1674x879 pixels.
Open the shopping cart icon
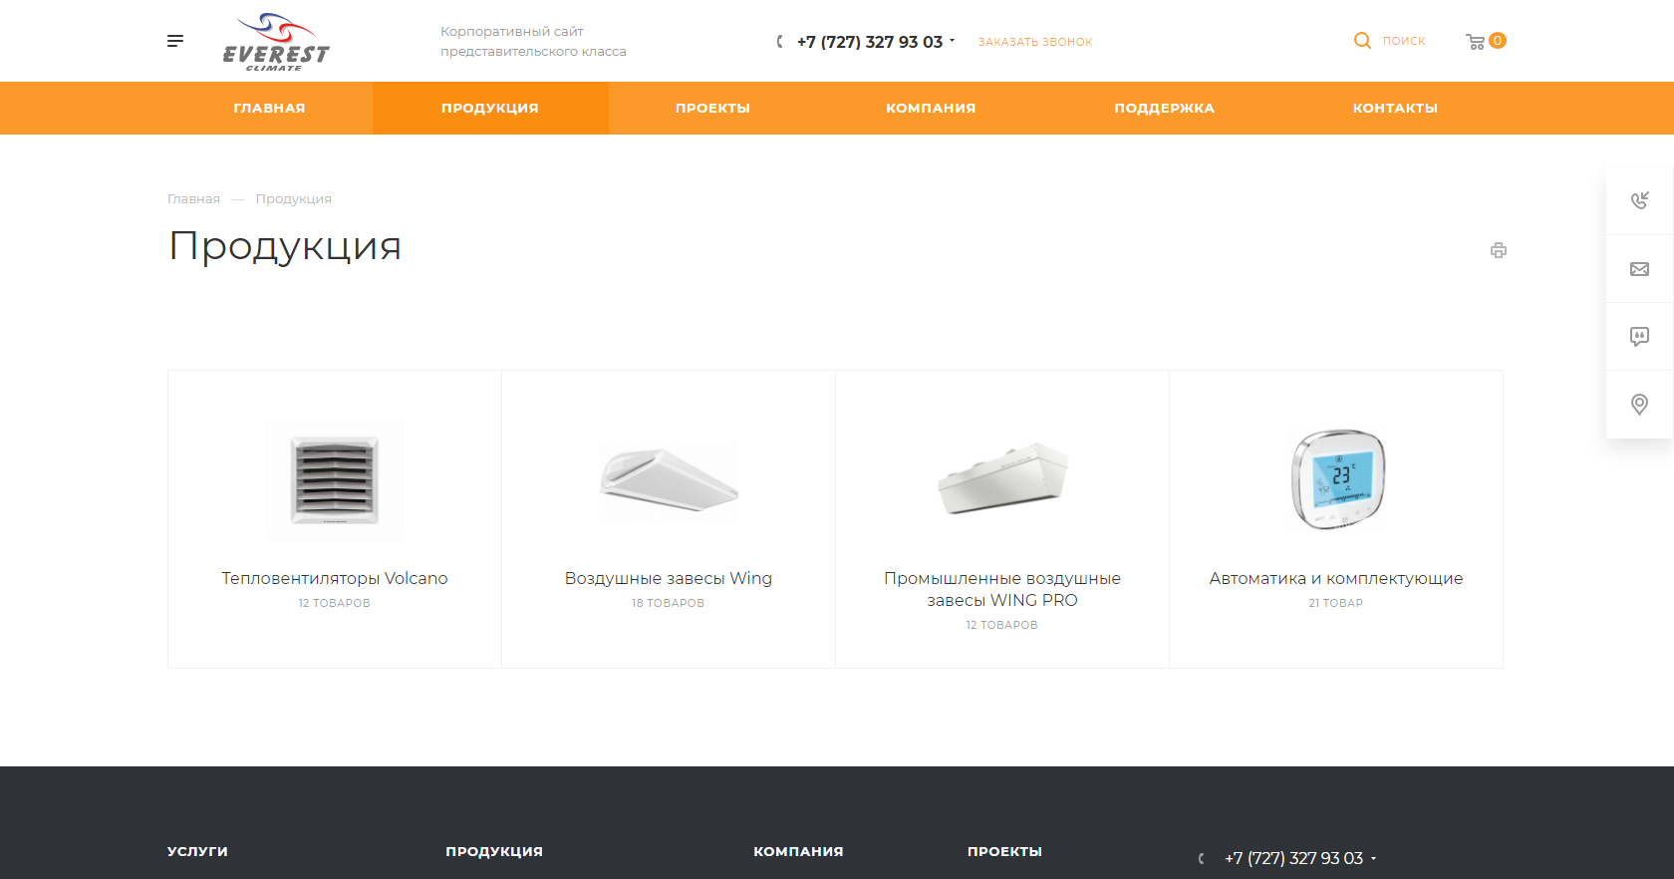click(x=1476, y=42)
